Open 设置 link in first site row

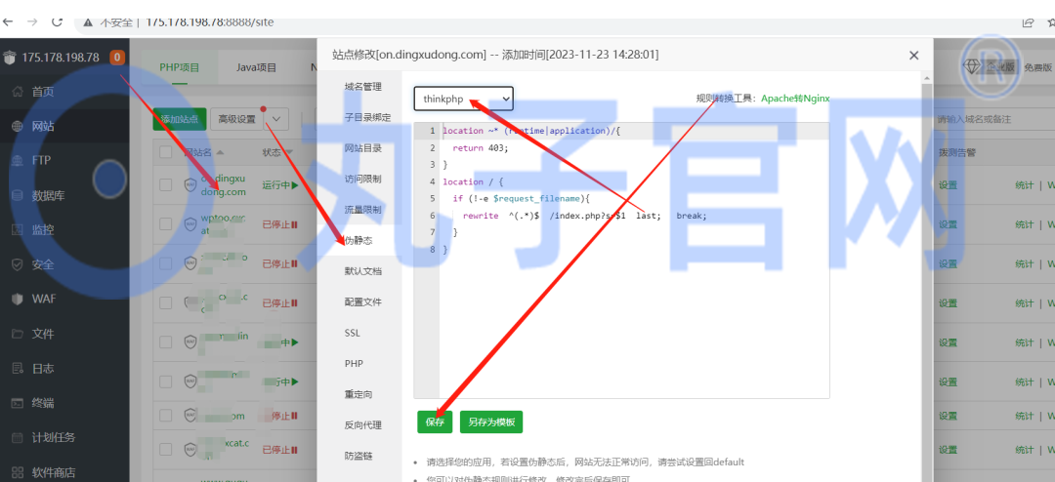click(x=948, y=185)
